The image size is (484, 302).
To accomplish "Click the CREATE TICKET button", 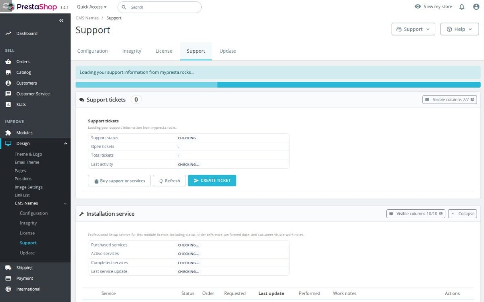I will point(212,180).
